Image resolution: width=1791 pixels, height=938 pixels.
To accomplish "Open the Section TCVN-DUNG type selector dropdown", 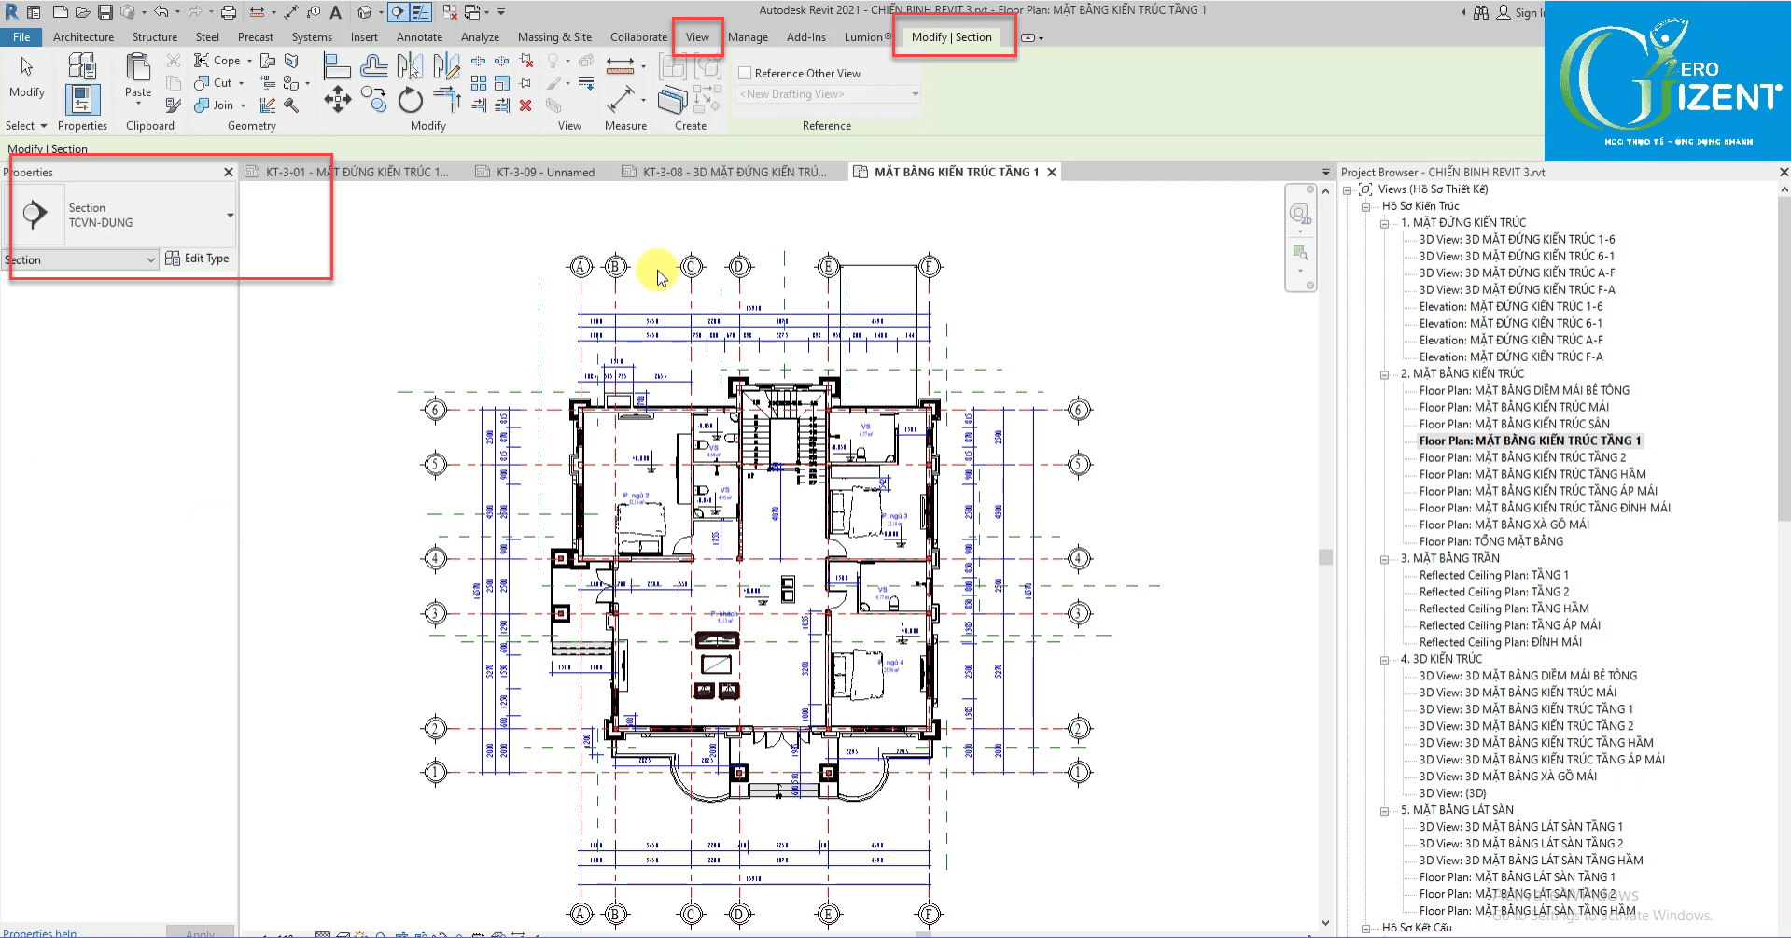I will click(x=230, y=216).
